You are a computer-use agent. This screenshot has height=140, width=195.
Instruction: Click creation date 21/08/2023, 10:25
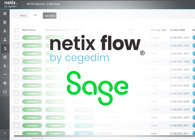pos(179,117)
